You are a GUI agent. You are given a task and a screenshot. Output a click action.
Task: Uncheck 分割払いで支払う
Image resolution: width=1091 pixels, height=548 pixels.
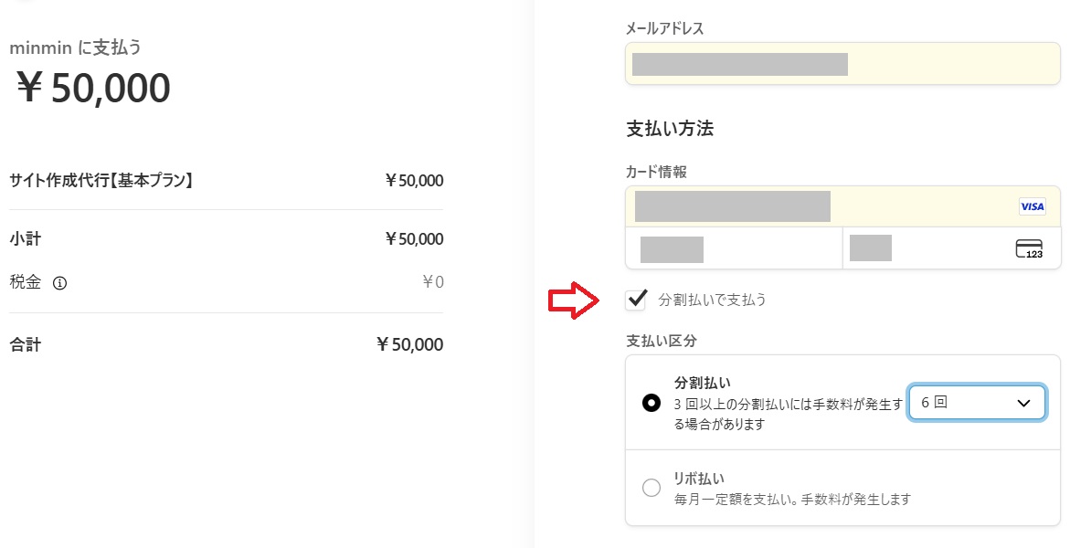pyautogui.click(x=635, y=300)
